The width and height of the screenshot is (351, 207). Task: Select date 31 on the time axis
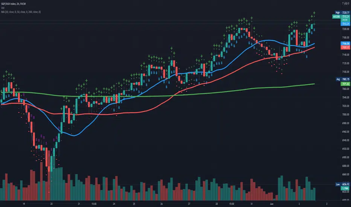click(x=246, y=203)
